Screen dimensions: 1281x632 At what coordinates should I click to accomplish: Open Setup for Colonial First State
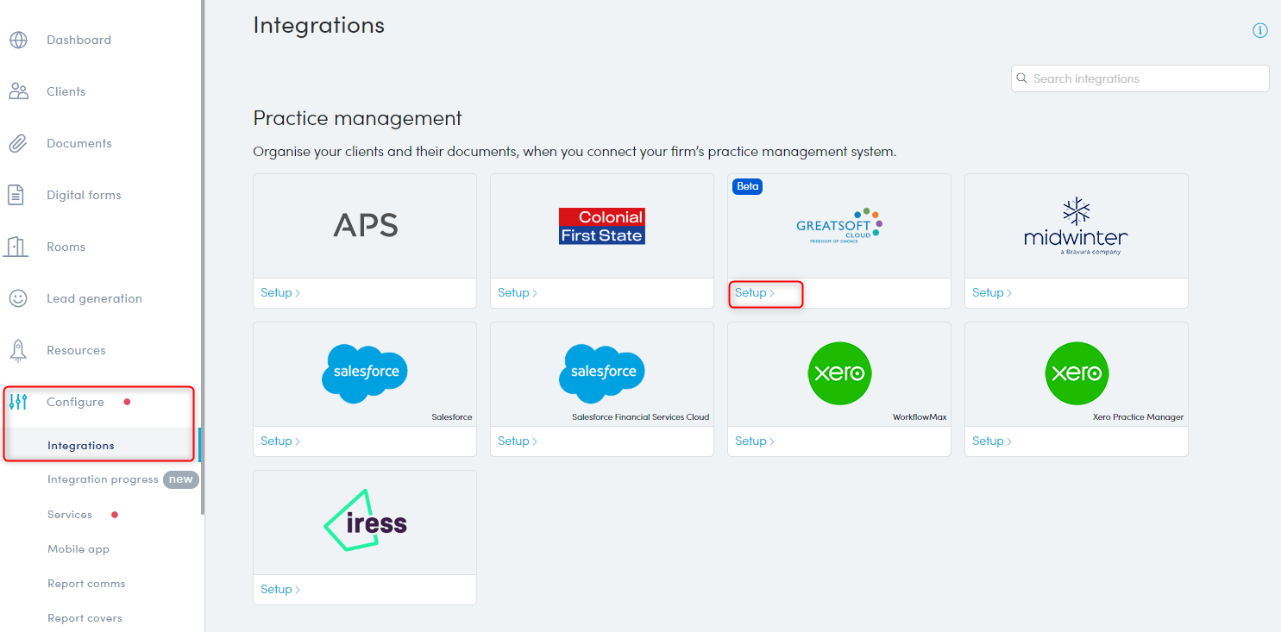518,293
